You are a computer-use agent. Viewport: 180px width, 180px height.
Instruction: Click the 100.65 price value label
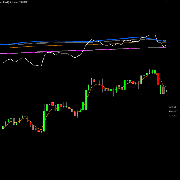[x=172, y=107]
